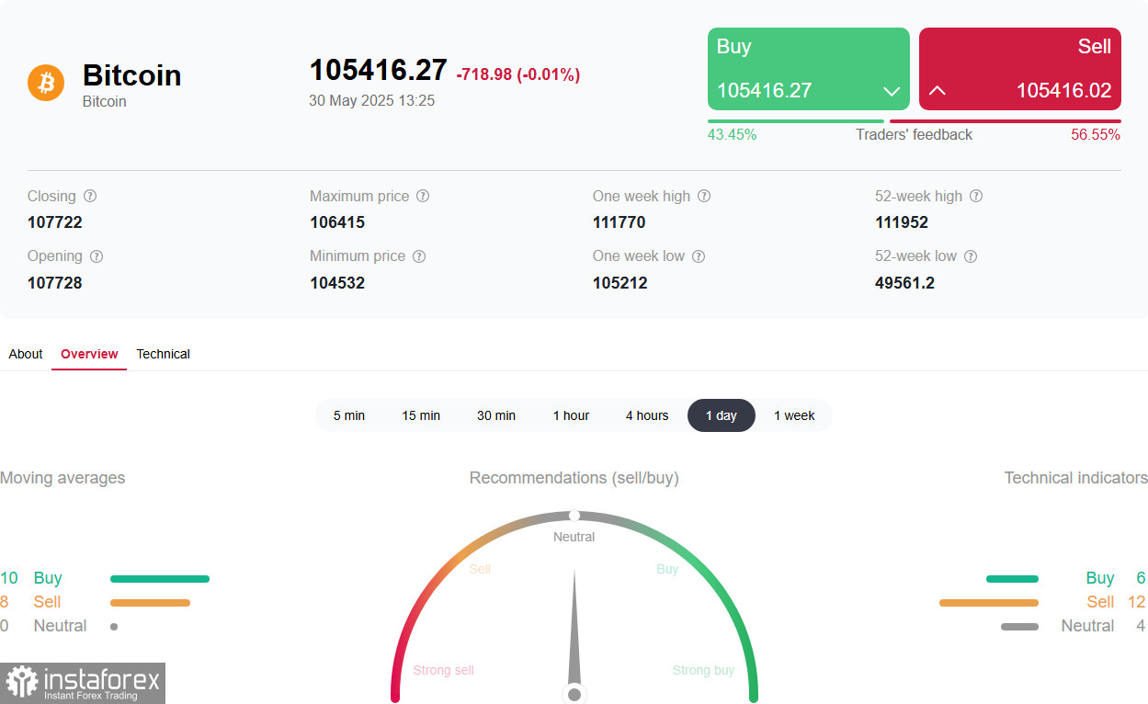Viewport: 1148px width, 704px height.
Task: Click the info icon beside Minimum price
Action: pyautogui.click(x=419, y=256)
